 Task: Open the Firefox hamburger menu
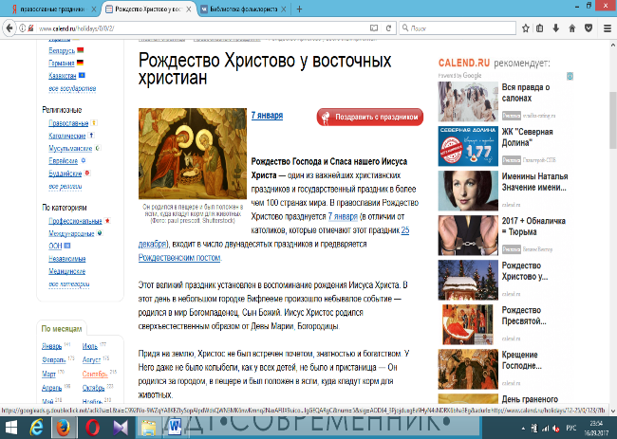tap(608, 27)
